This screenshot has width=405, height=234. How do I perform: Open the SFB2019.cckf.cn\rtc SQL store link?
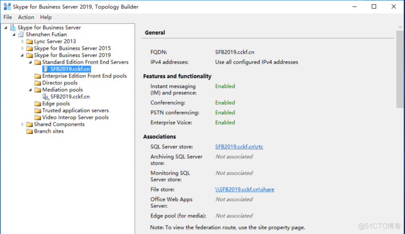click(x=239, y=147)
